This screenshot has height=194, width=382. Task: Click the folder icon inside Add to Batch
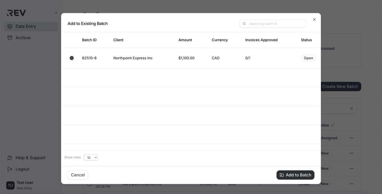tap(281, 175)
